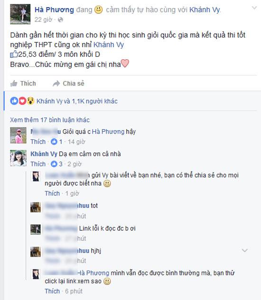
Task: Expand Xem thêm 17 bình luận khác
Action: 50,120
